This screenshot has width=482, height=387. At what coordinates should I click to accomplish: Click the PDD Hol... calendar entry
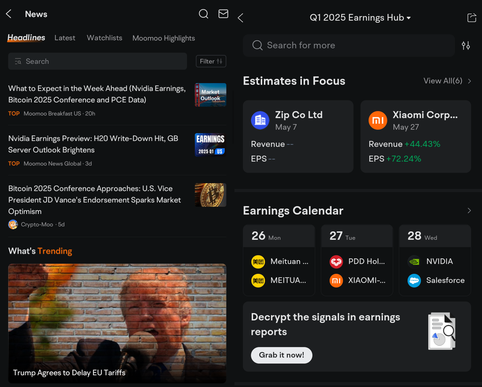click(x=358, y=262)
